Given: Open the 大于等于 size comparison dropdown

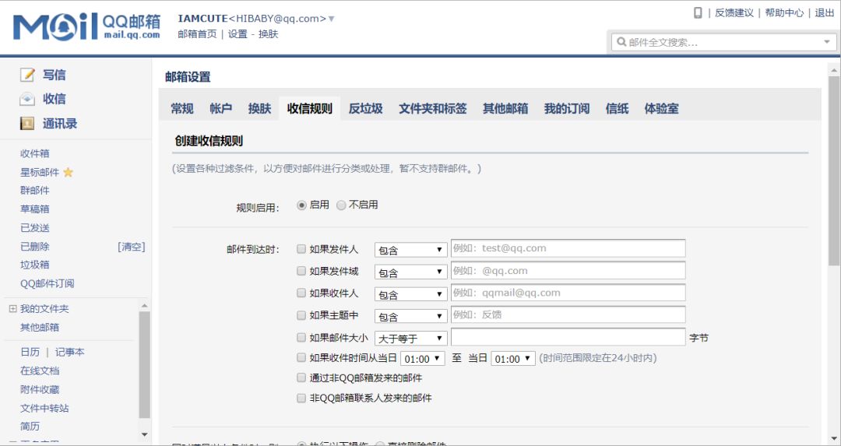Looking at the screenshot, I should pyautogui.click(x=410, y=338).
